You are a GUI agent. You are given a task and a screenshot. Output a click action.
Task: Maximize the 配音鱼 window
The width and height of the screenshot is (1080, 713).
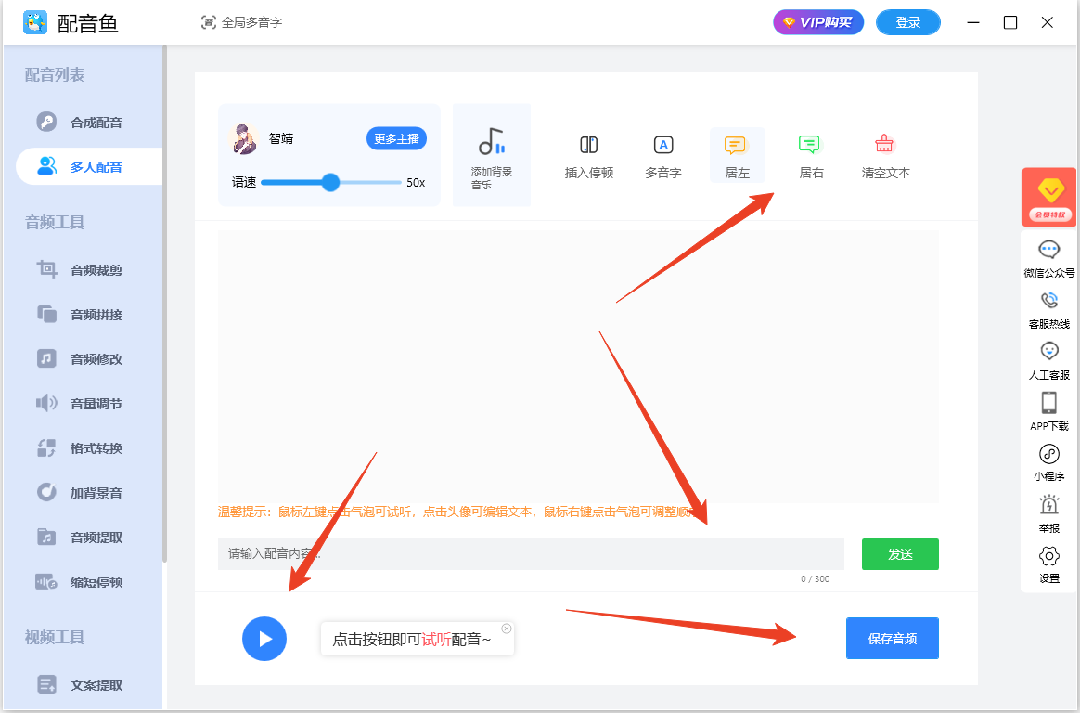point(1010,22)
